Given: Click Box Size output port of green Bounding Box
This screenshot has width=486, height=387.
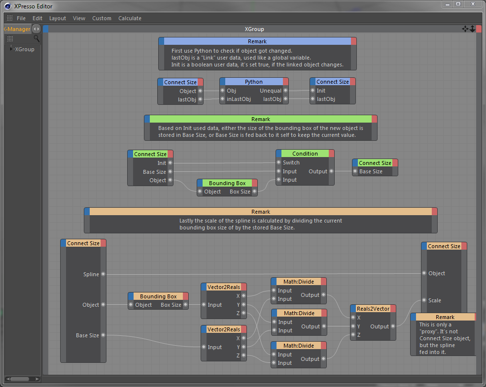Looking at the screenshot, I should click(254, 192).
